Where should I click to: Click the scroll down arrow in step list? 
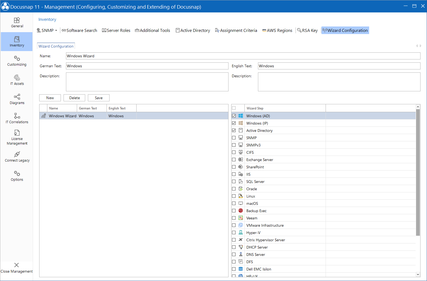point(418,275)
